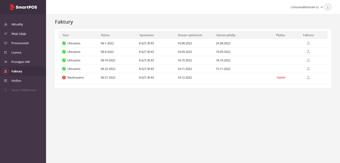Click the Moje údaje megaphone icon
The image size is (340, 163).
click(x=5, y=34)
